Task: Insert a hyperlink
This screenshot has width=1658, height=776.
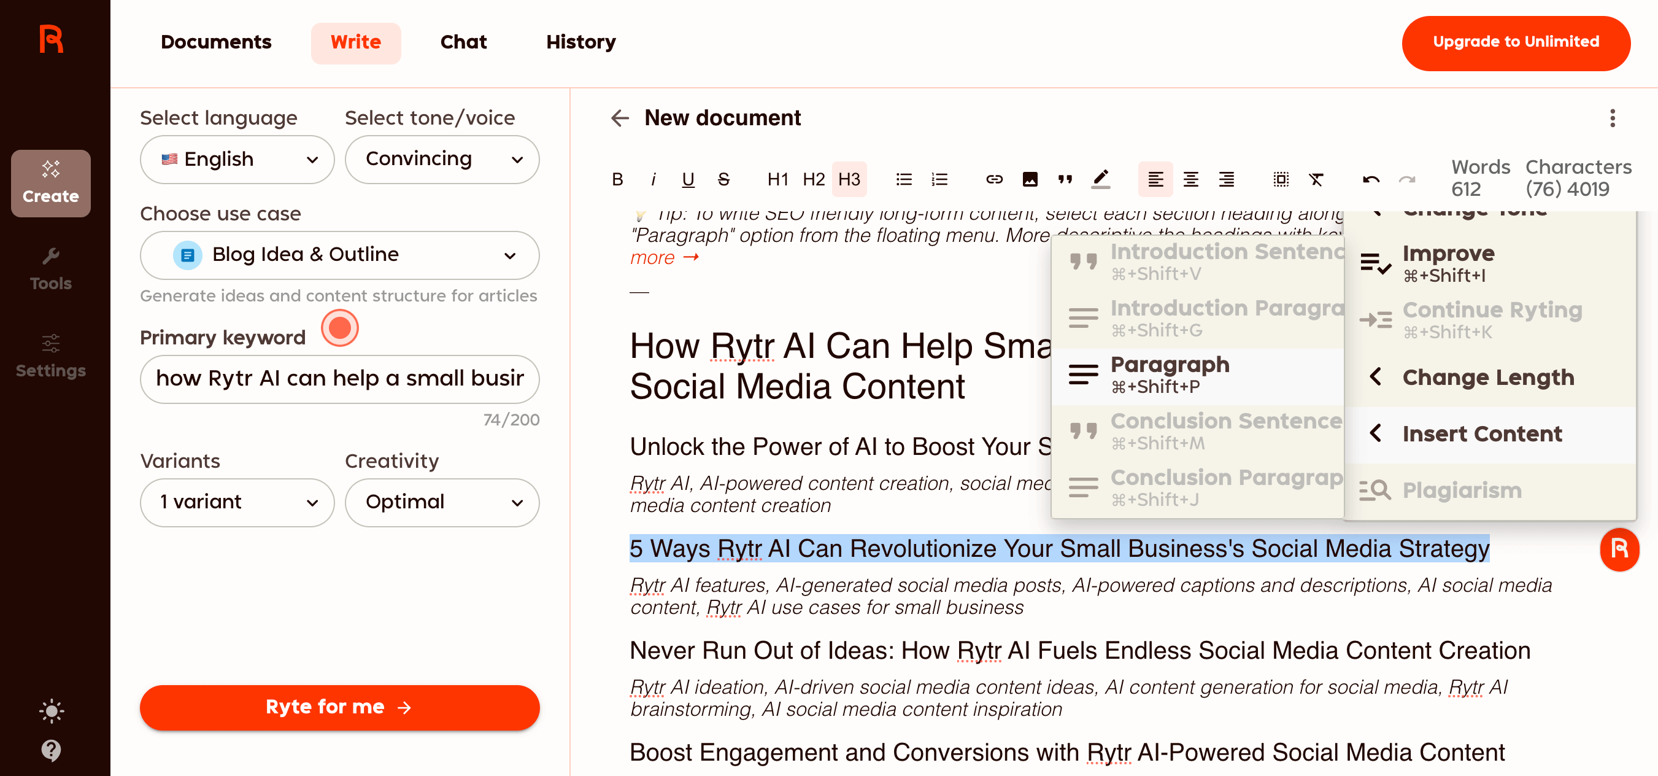Action: 995,180
